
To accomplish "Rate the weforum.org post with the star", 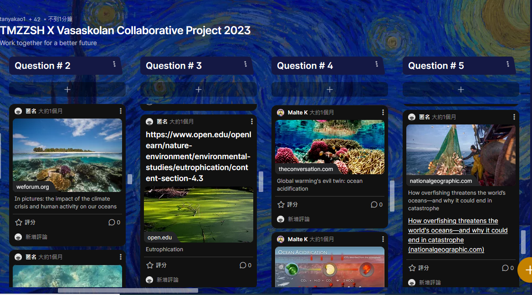I will (26, 223).
